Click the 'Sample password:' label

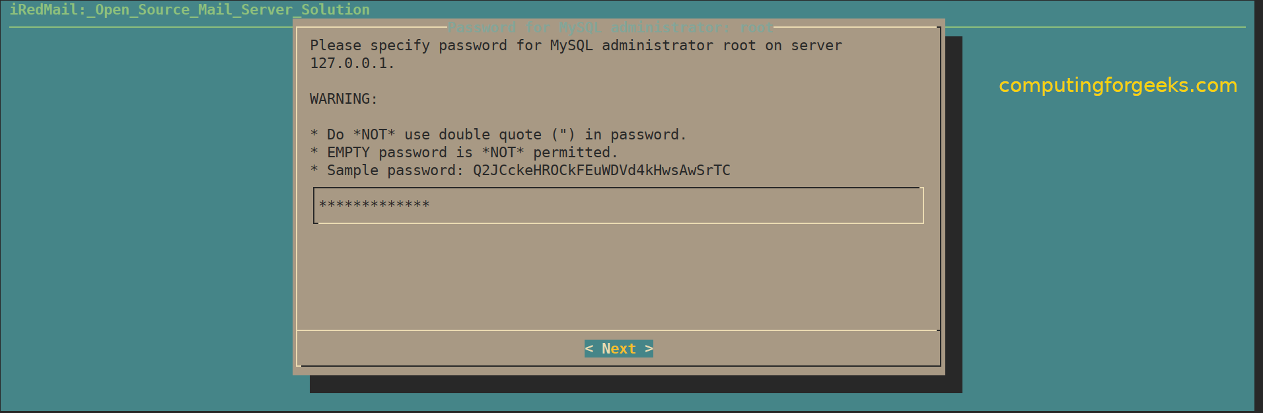(x=395, y=170)
